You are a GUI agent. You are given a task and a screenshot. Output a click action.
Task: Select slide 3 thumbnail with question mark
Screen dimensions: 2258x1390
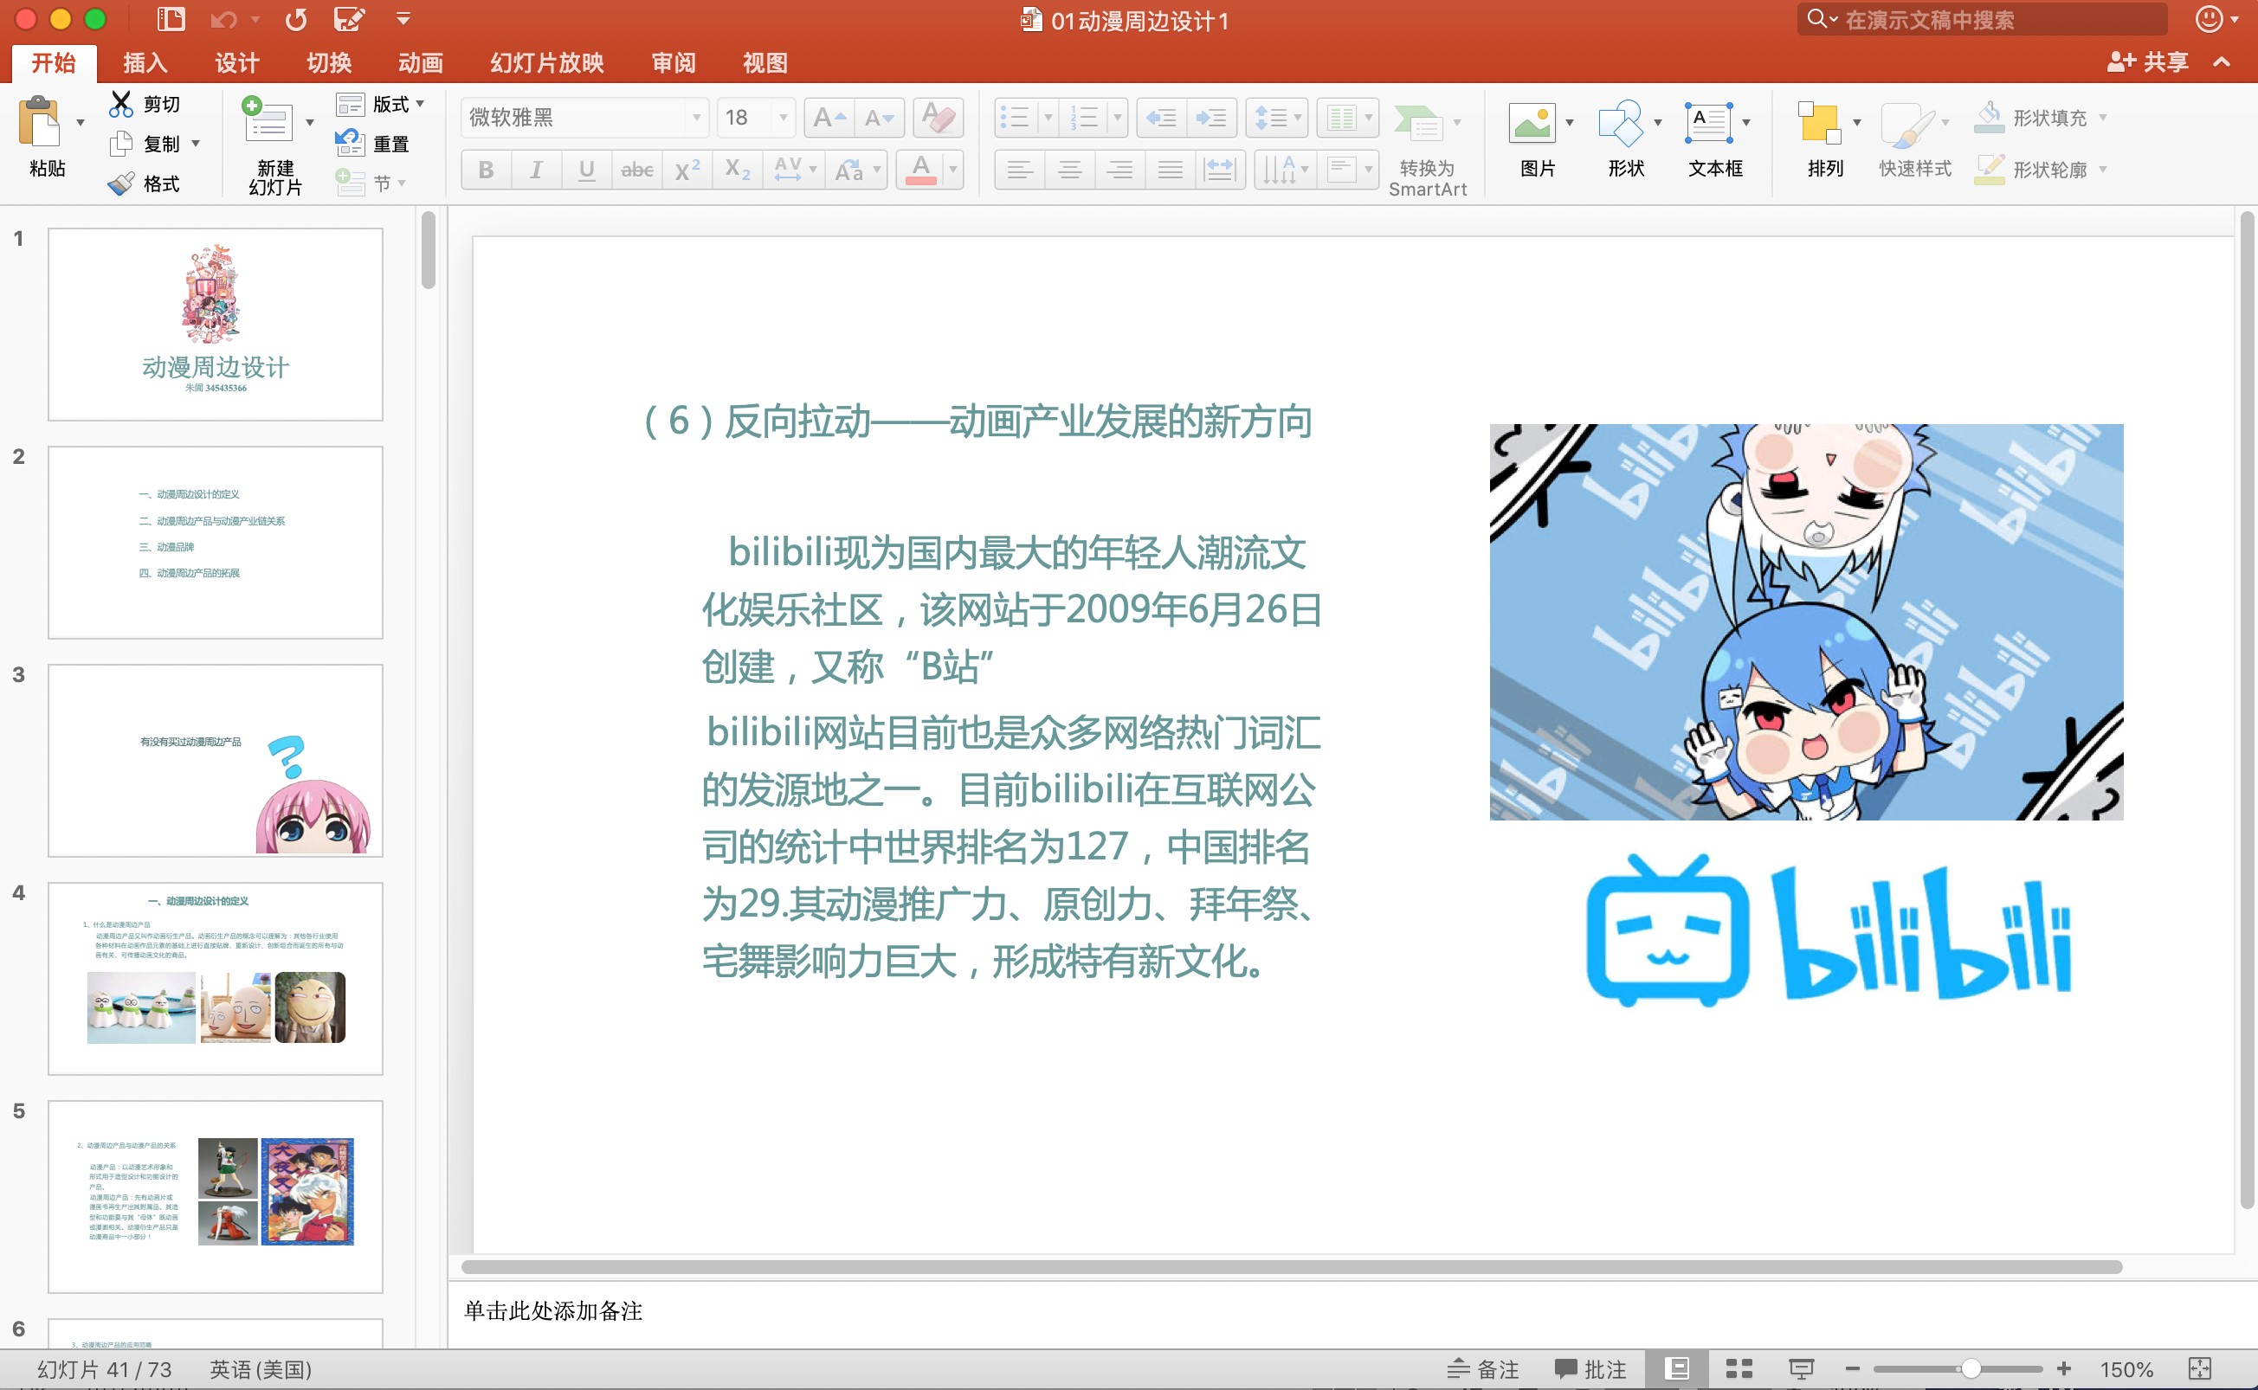215,760
